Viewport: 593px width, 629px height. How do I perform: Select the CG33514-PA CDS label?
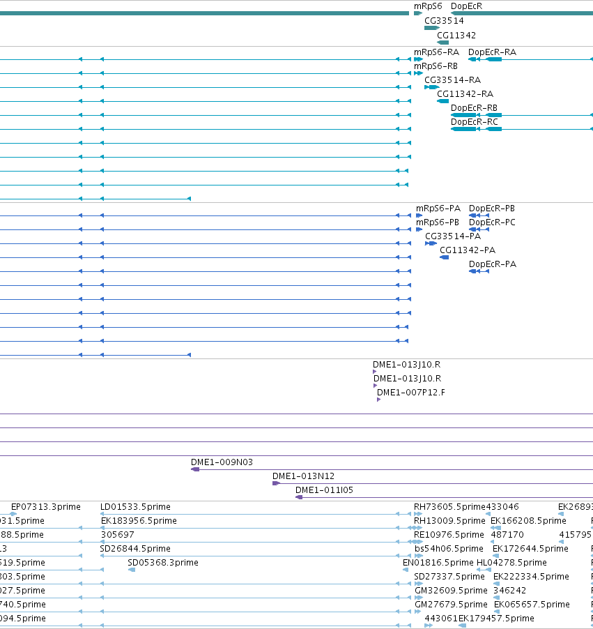point(453,236)
